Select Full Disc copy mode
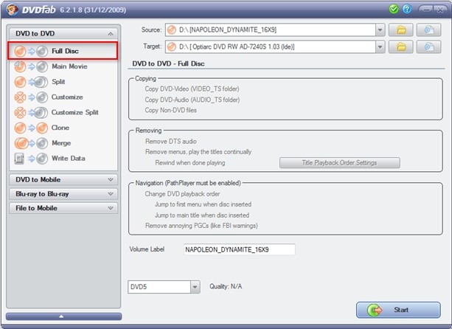Viewport: 452px width, 329px height. (63, 51)
